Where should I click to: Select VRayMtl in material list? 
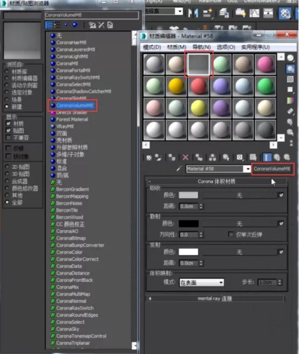tap(65, 126)
